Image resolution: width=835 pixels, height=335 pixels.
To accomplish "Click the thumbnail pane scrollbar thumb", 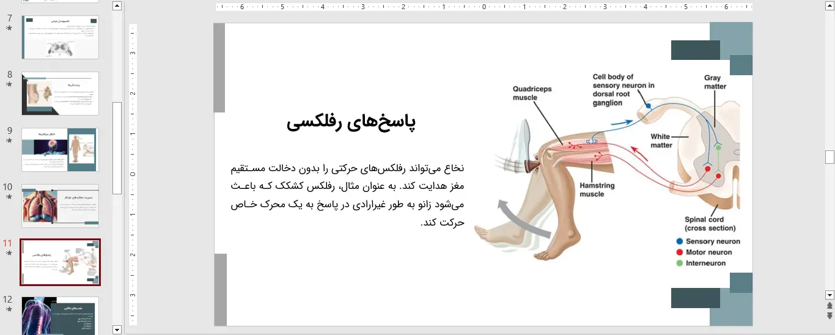I will coord(117,148).
